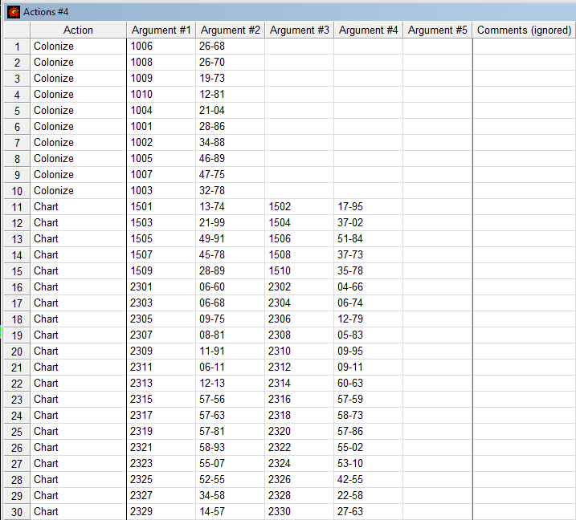
Task: Click the cell showing 1502
Action: [x=299, y=206]
